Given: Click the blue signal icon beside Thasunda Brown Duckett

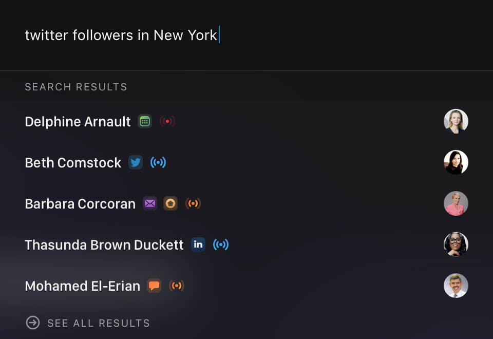Looking at the screenshot, I should pos(221,244).
